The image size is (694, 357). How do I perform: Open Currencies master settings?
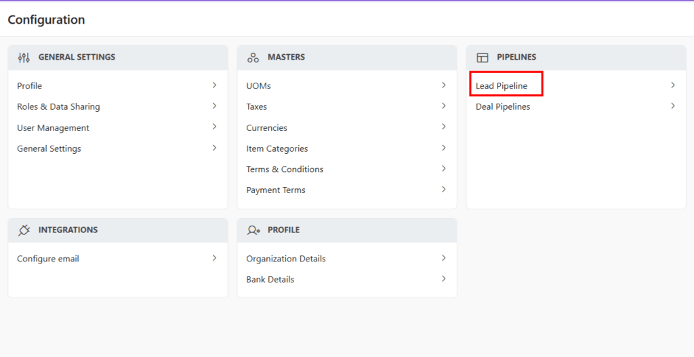coord(266,128)
